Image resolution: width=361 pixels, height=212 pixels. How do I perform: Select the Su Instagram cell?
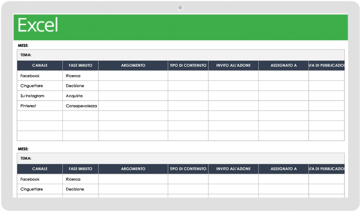[x=40, y=96]
